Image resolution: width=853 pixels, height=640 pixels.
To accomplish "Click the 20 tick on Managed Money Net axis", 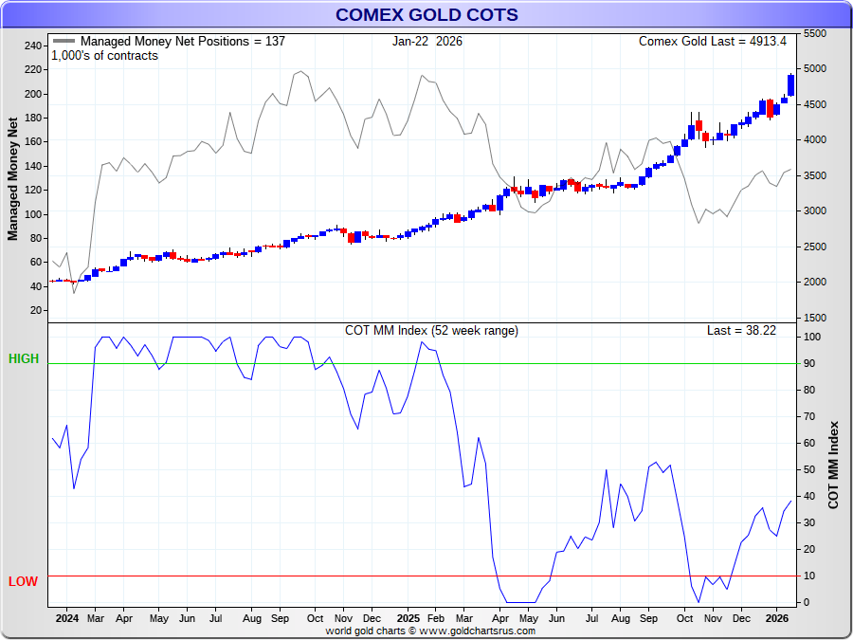I will click(36, 310).
